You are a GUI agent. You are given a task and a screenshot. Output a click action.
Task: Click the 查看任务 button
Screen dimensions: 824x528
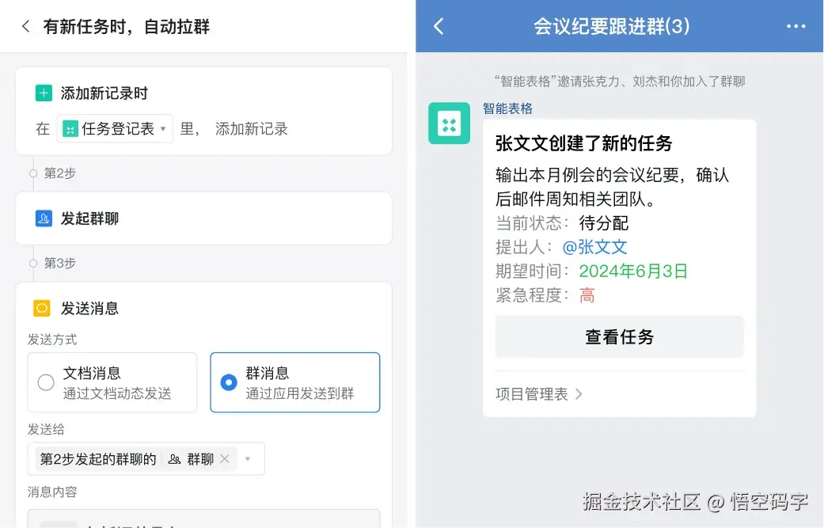(619, 337)
